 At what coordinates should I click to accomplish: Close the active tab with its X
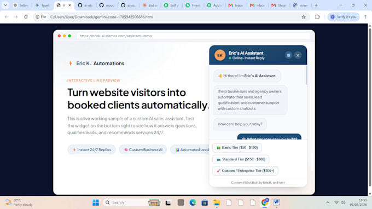pos(70,5)
